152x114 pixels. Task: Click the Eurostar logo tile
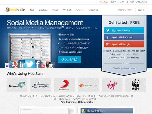point(41,85)
